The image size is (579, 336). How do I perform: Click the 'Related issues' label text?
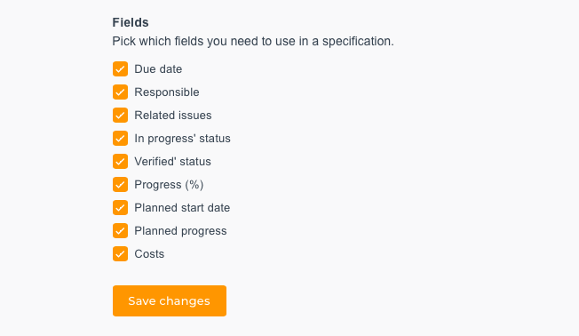173,116
